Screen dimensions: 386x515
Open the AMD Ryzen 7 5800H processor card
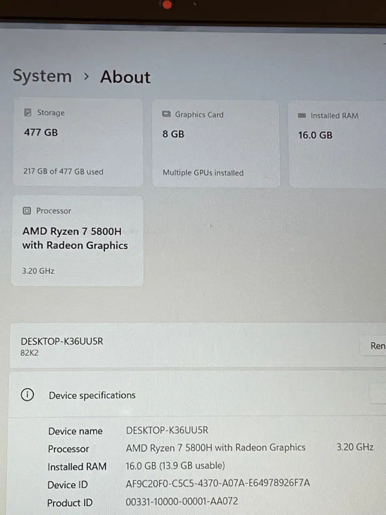pos(77,241)
